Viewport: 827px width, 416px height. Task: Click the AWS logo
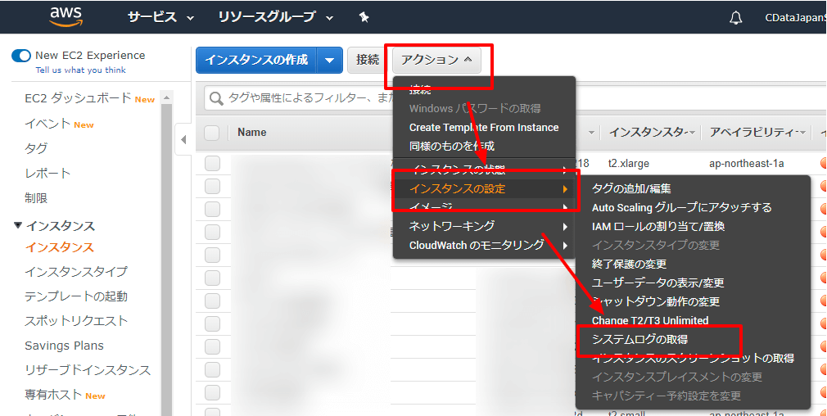(66, 17)
